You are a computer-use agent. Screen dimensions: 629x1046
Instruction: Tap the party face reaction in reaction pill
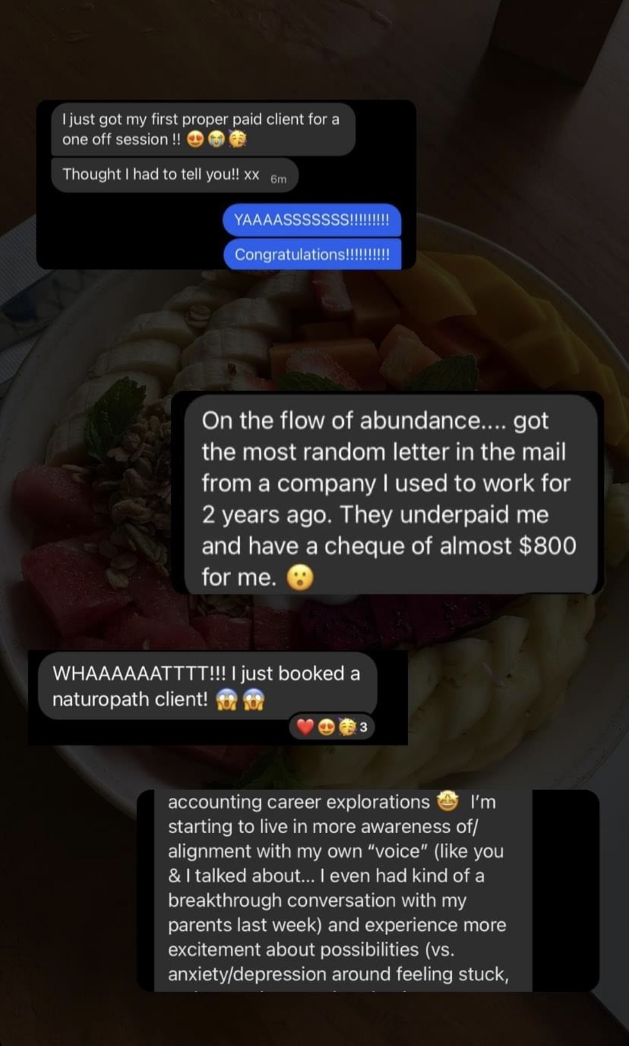click(x=347, y=727)
